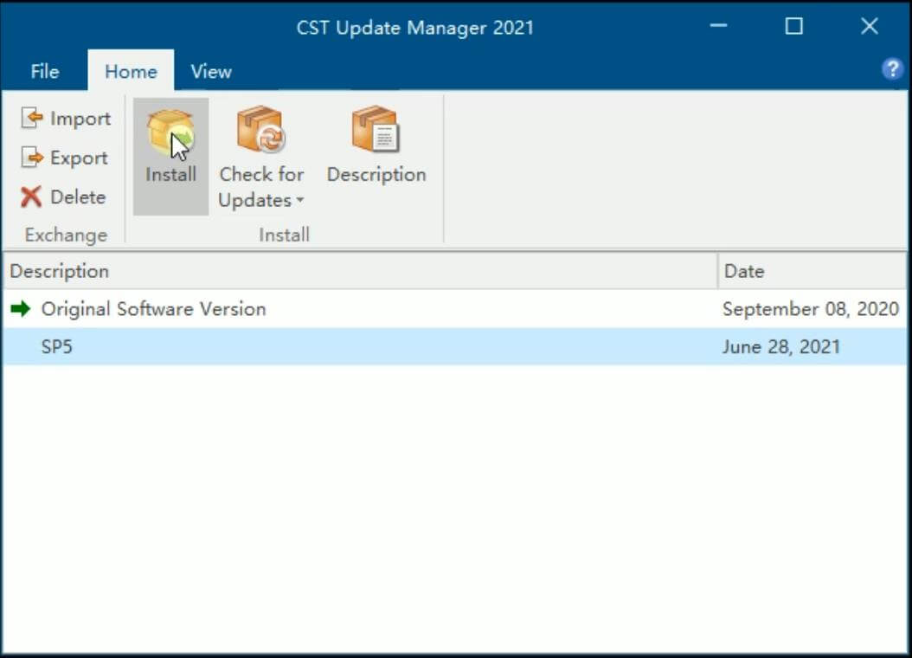Select the Original Software Version row
This screenshot has height=658, width=912.
pos(455,309)
